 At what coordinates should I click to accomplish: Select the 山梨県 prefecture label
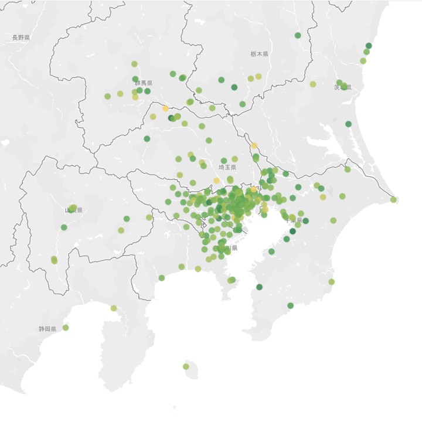(74, 210)
